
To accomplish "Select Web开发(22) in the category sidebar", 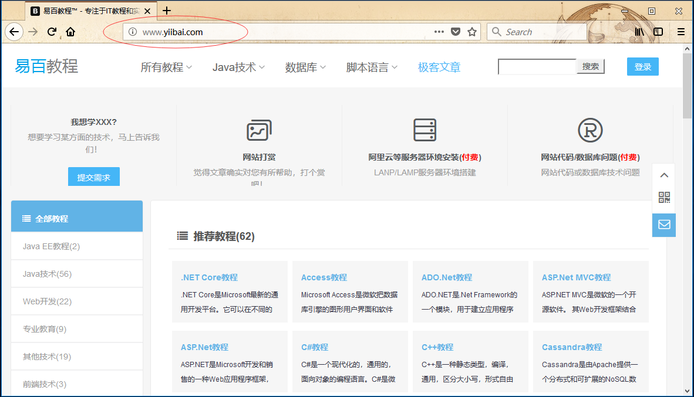I will pyautogui.click(x=47, y=301).
